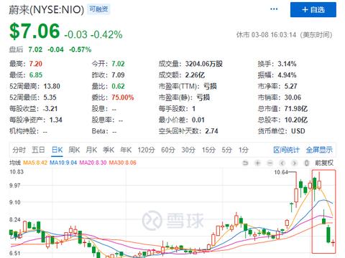Click the 市销率 value 30.06

point(293,97)
